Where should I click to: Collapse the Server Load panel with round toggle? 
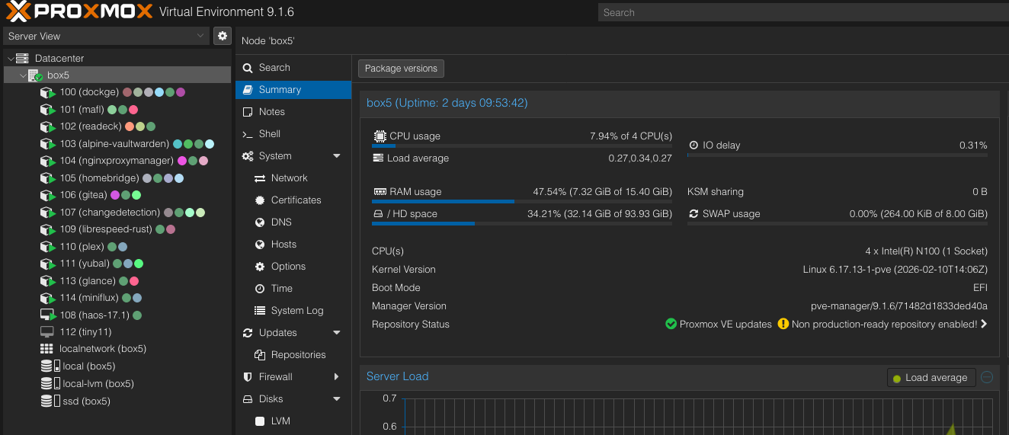click(987, 377)
